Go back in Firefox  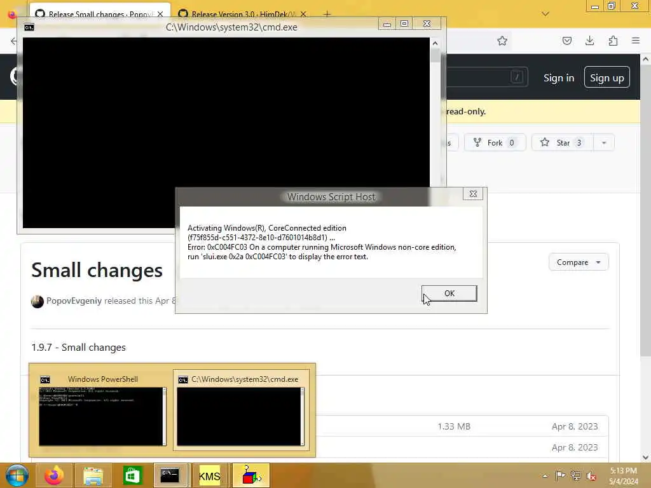pyautogui.click(x=13, y=41)
